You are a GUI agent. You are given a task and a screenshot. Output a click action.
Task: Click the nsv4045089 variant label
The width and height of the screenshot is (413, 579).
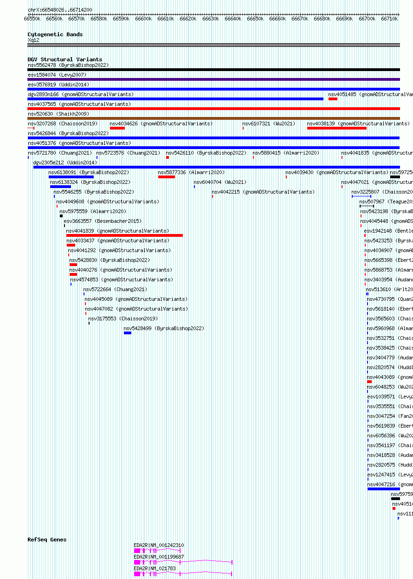click(136, 299)
